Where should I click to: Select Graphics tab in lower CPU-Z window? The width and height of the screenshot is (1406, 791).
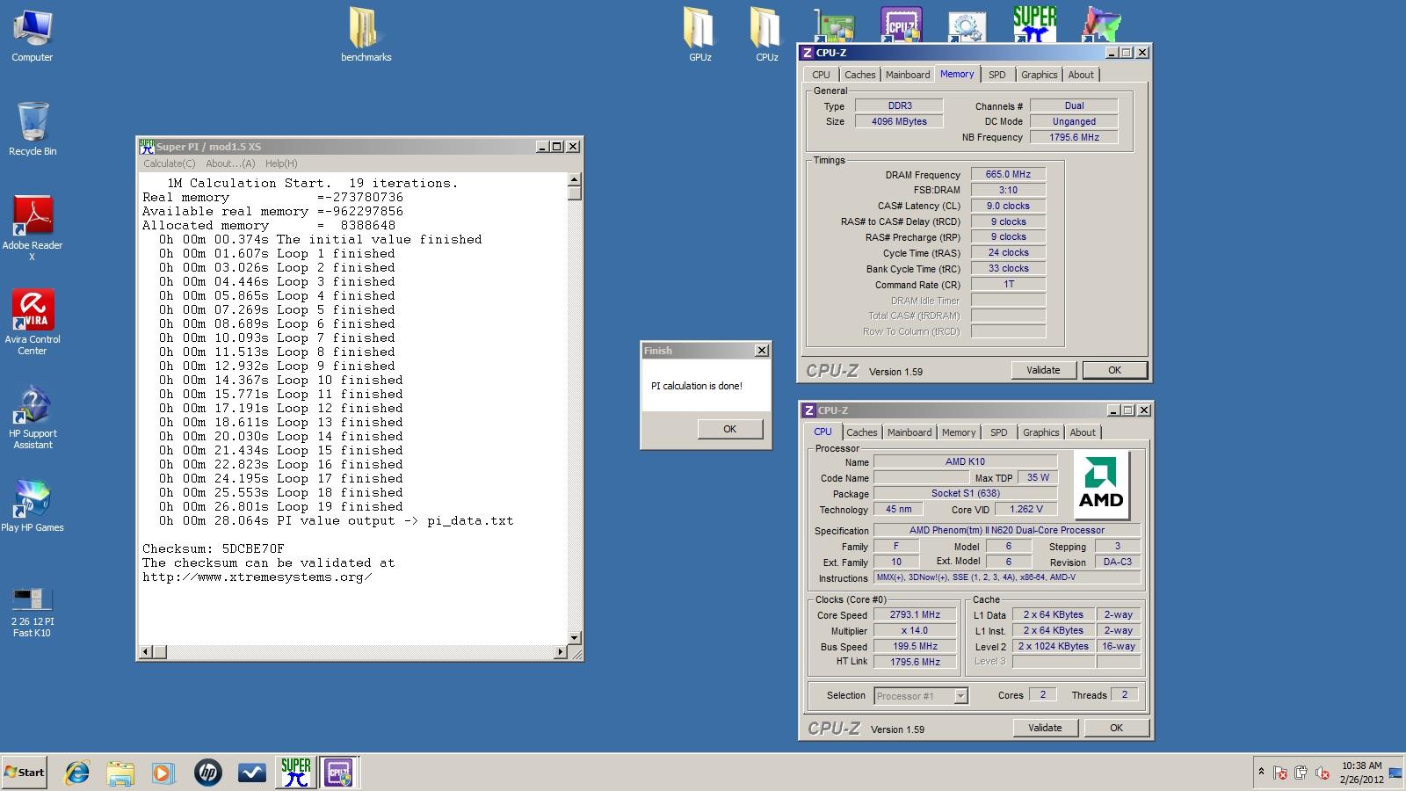click(1040, 433)
